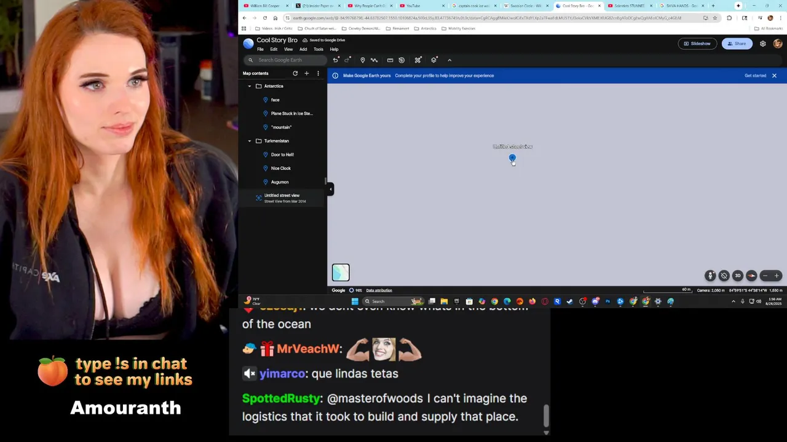Open the File menu

point(260,49)
